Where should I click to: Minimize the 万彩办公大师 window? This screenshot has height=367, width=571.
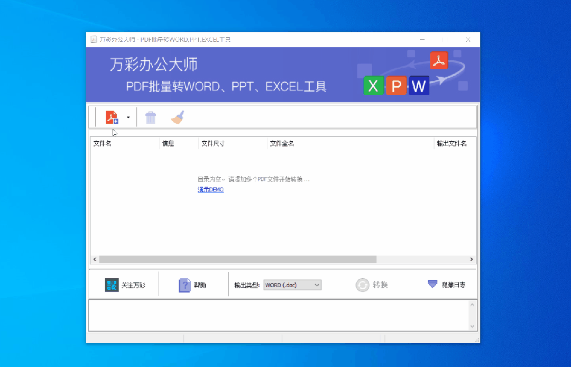pyautogui.click(x=422, y=39)
